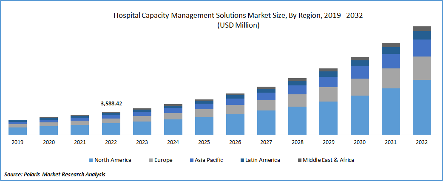This screenshot has height=181, width=443.
Task: Click the 2020 axis label
Action: tap(48, 142)
